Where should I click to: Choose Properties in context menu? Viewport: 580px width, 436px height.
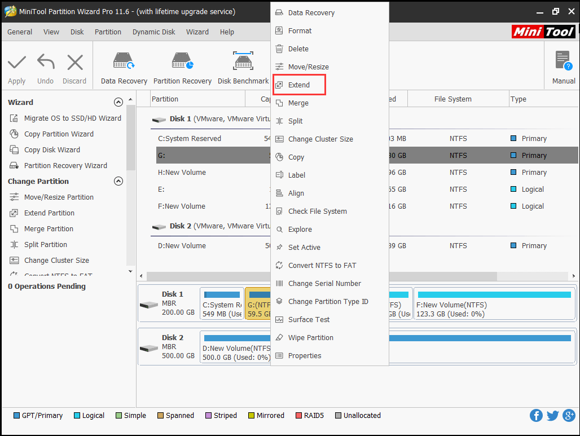click(x=329, y=356)
